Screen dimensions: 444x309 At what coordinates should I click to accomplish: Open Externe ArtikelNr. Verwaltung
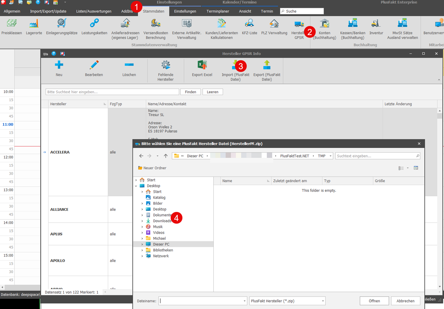click(187, 29)
